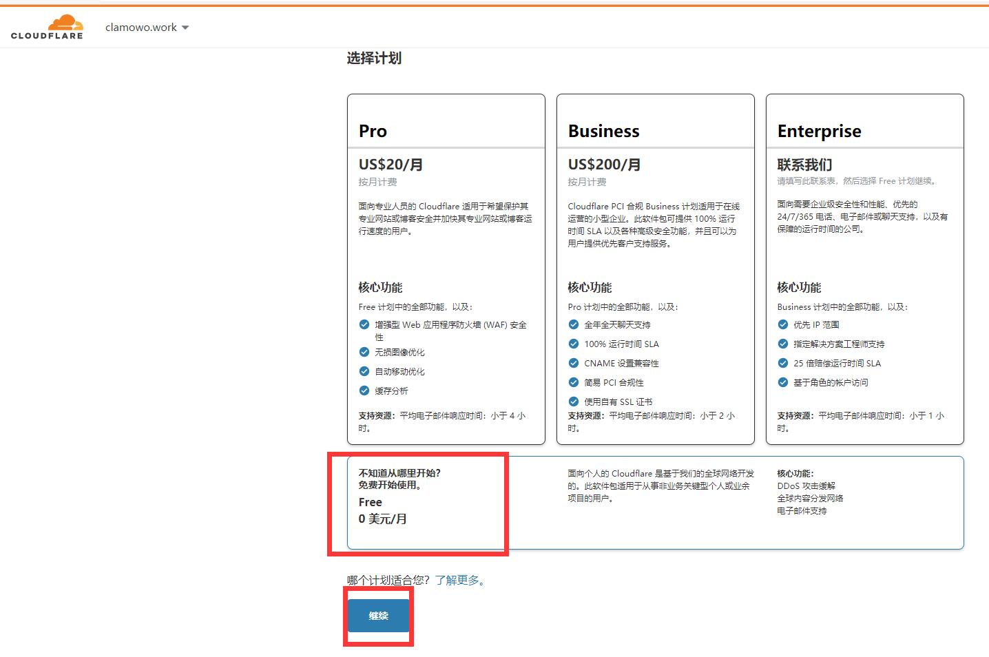989x657 pixels.
Task: Click the text 全年全天聊天支持
Action: [x=617, y=324]
